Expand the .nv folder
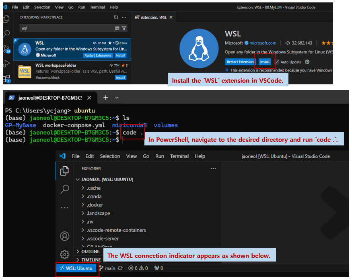 [87, 222]
